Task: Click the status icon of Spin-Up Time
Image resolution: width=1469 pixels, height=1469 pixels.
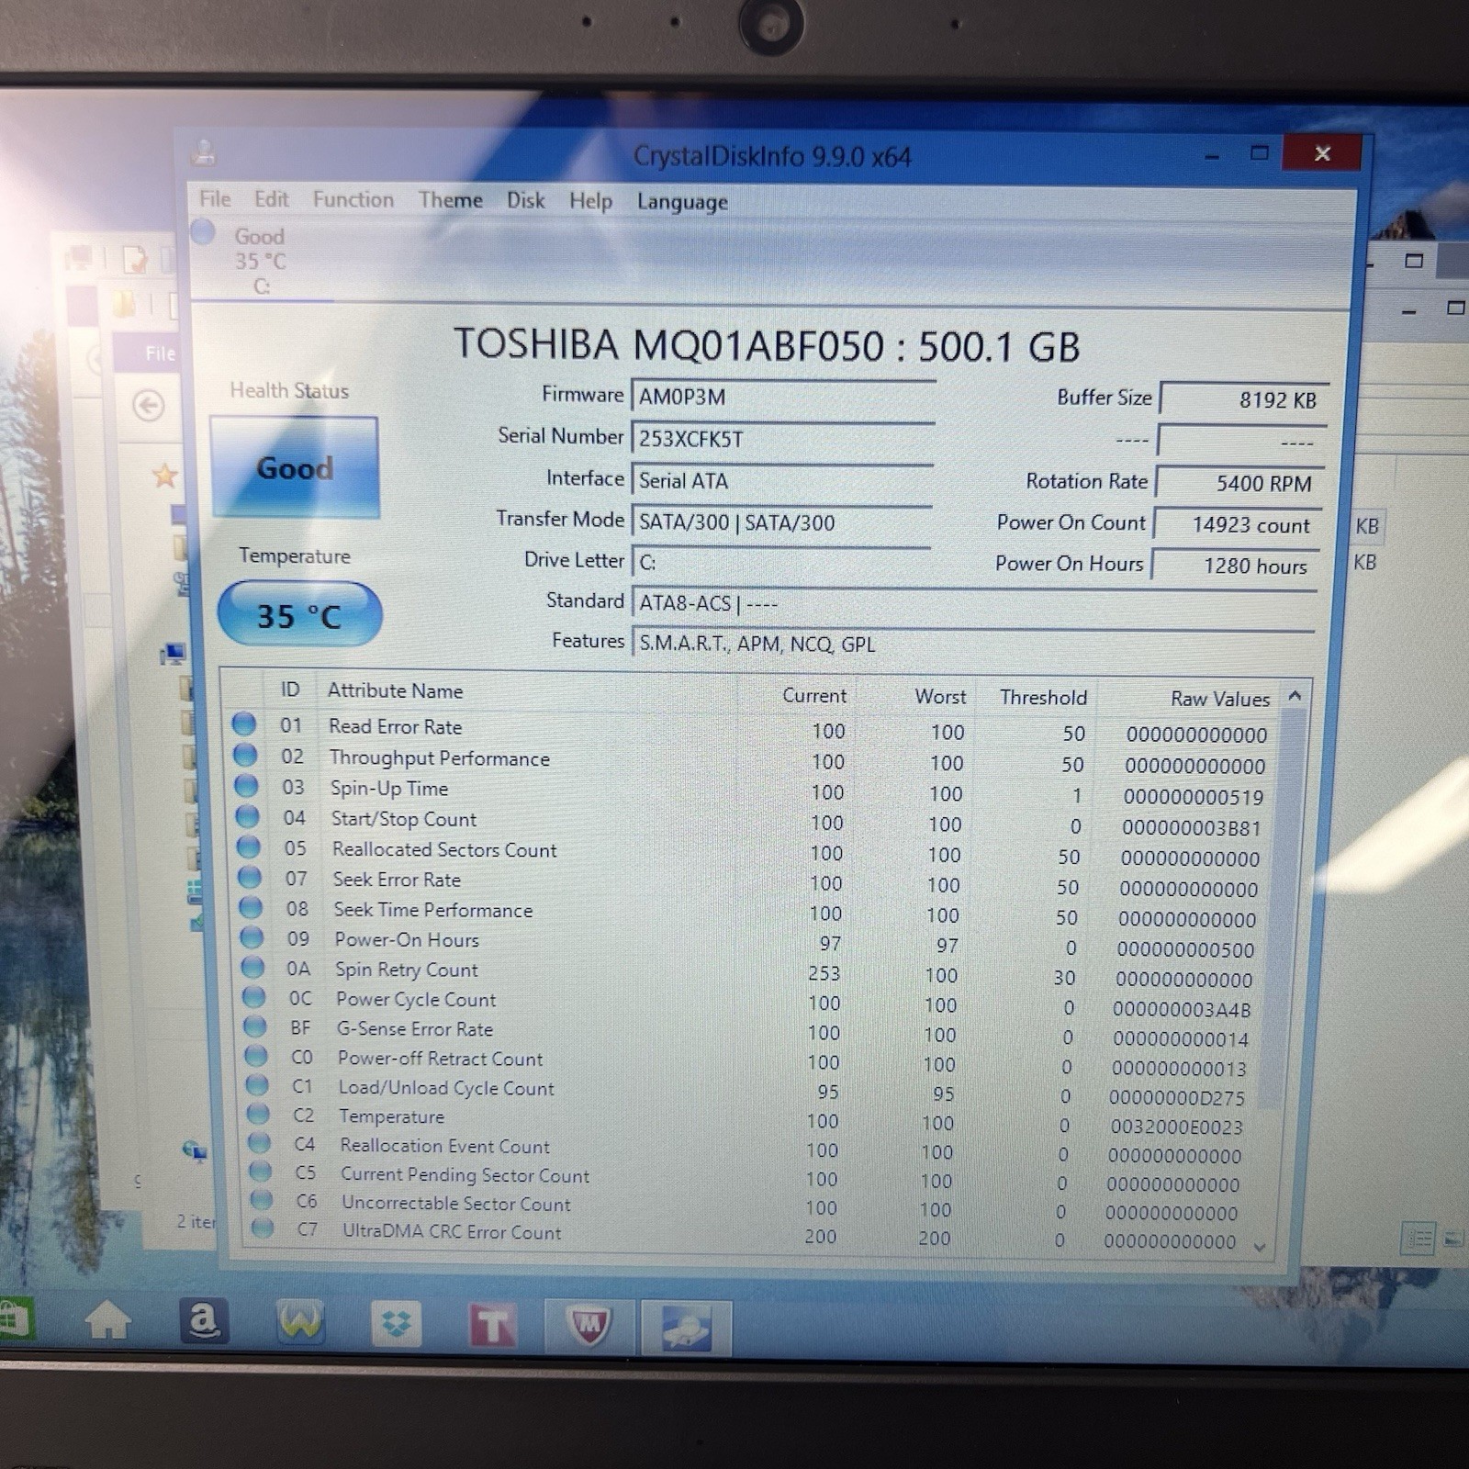Action: [x=246, y=786]
